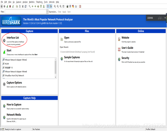
Task: Reset zoom to normal size icon
Action: coord(61,7)
